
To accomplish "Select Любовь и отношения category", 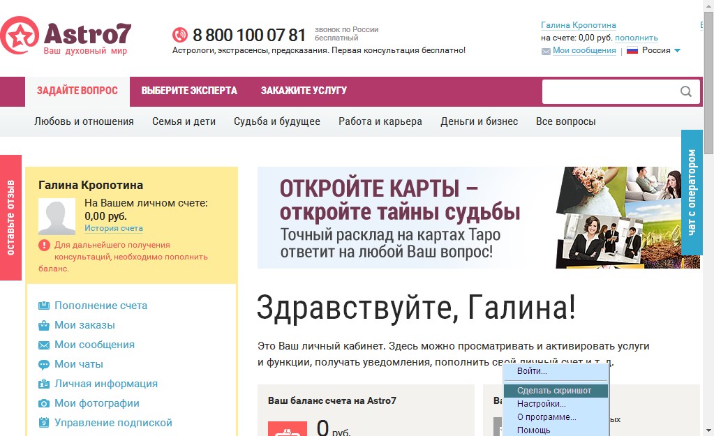I will pyautogui.click(x=84, y=121).
